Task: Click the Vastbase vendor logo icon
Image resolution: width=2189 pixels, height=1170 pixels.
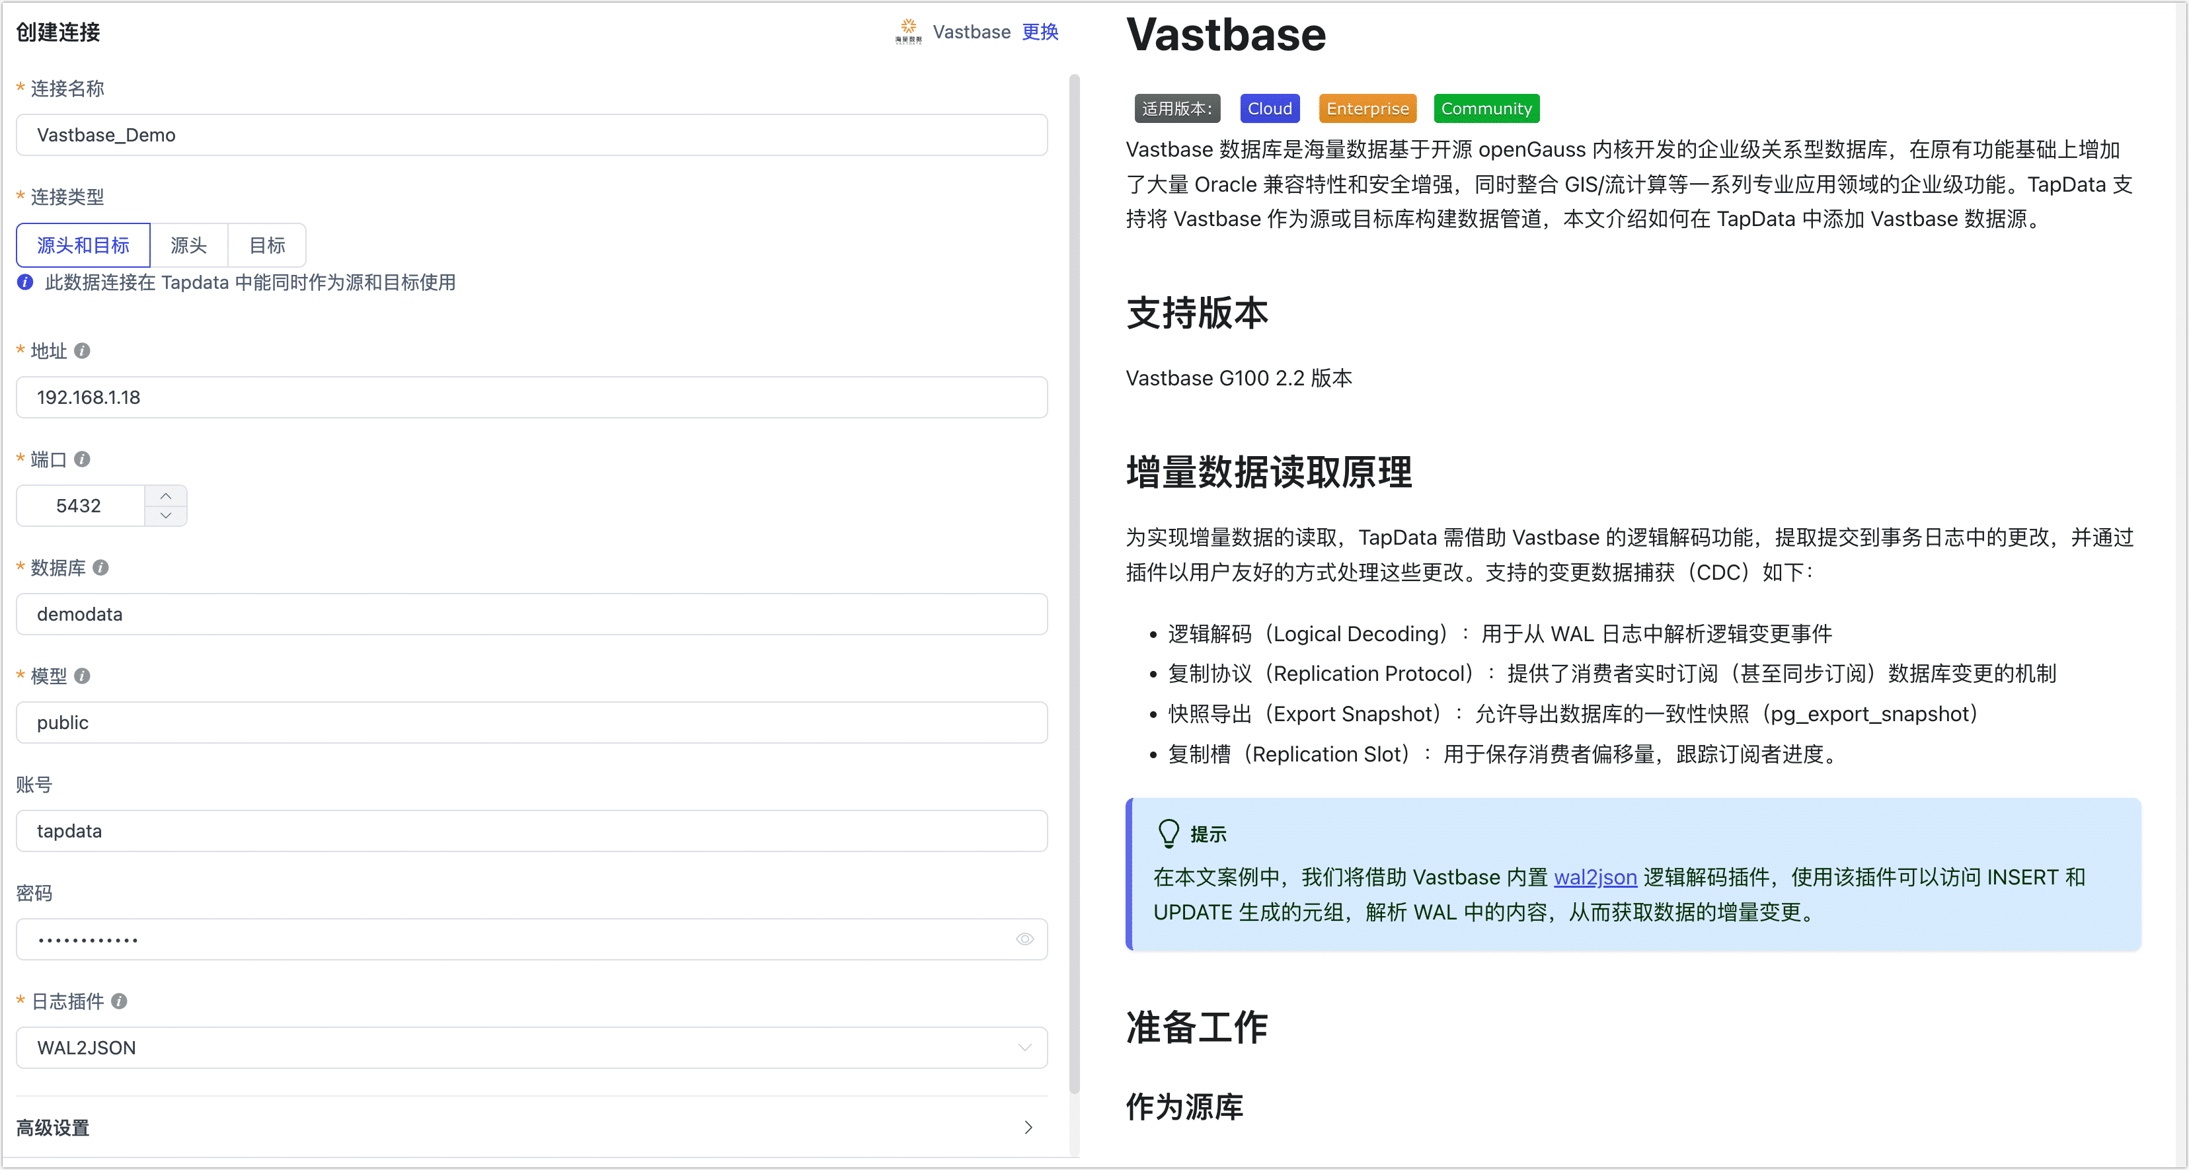Action: pyautogui.click(x=907, y=32)
